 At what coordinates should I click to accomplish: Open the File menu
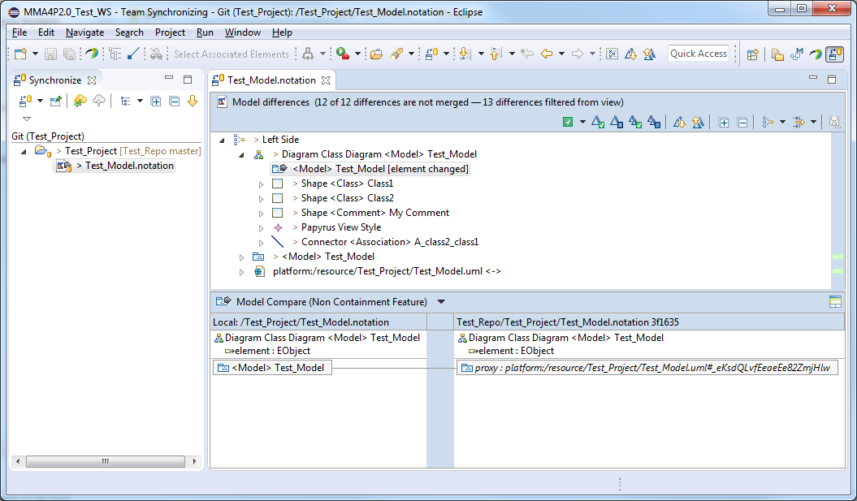point(19,32)
